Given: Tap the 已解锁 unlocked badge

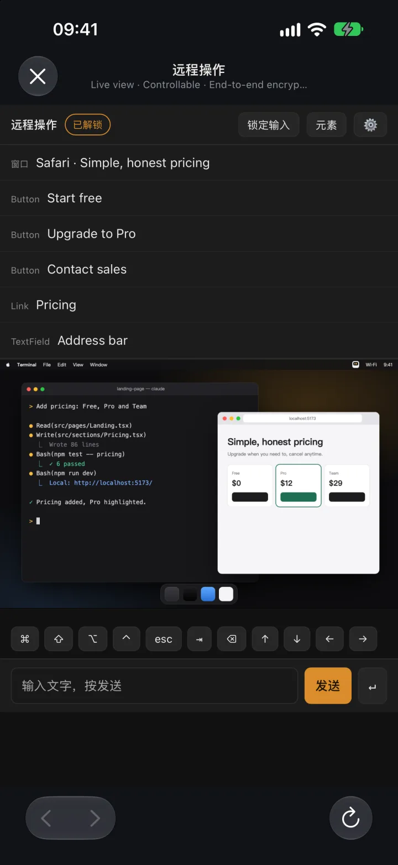Looking at the screenshot, I should coord(88,125).
